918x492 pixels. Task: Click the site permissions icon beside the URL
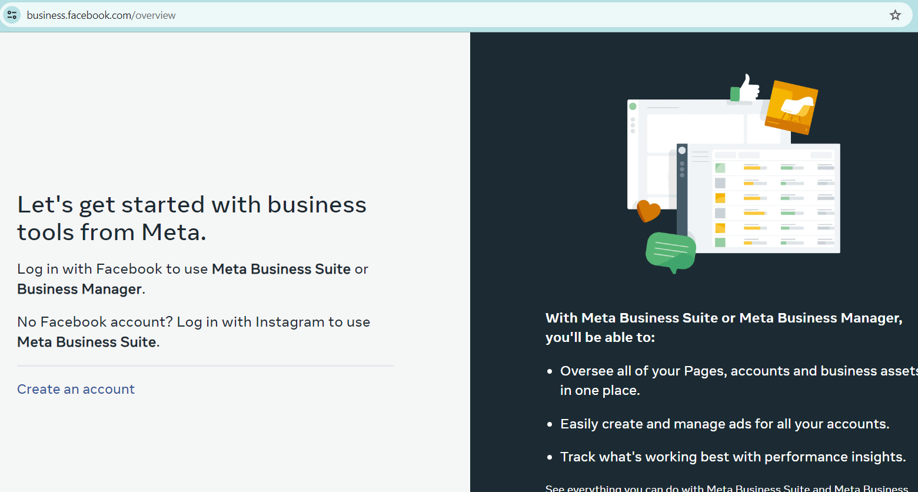tap(12, 15)
